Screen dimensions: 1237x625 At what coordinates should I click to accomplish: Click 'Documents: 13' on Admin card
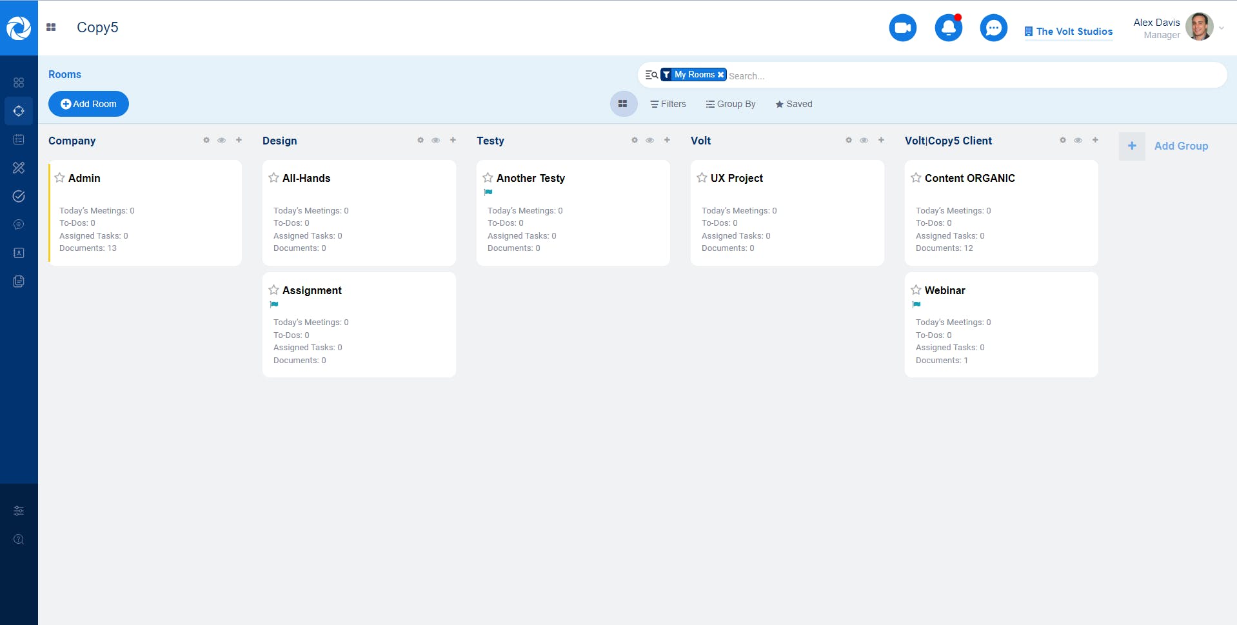click(x=88, y=248)
